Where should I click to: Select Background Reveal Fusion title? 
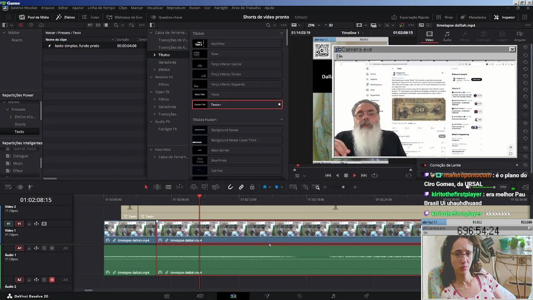(237, 130)
